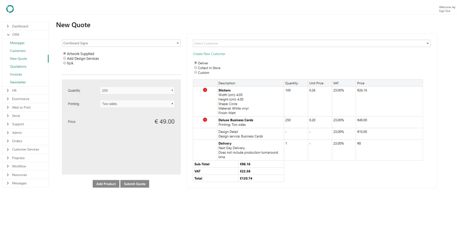
Task: Expand the Ecommerce menu
Action: pos(25,99)
